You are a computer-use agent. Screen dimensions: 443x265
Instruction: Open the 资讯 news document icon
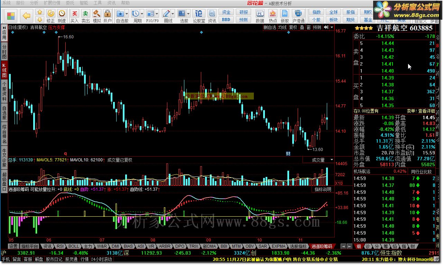click(212, 13)
